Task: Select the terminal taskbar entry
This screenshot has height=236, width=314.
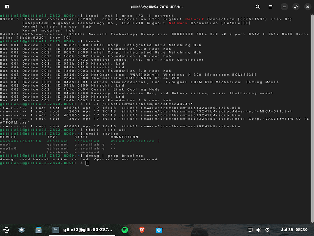Action: (x=82, y=230)
